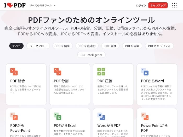Click the PDF 分割 split icon

[58, 72]
